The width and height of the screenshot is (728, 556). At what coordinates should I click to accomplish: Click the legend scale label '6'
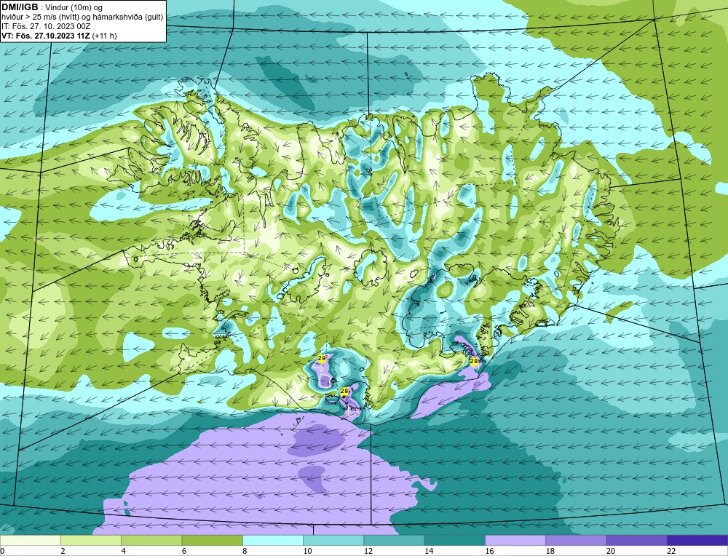[184, 551]
